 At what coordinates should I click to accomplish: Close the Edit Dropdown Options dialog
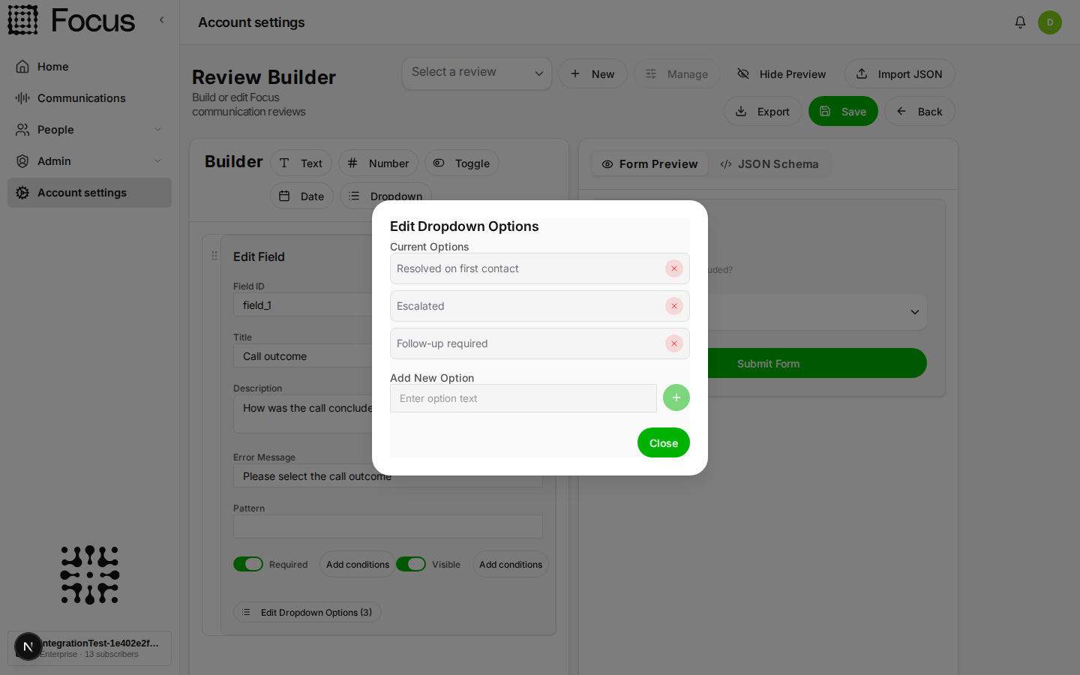click(664, 442)
